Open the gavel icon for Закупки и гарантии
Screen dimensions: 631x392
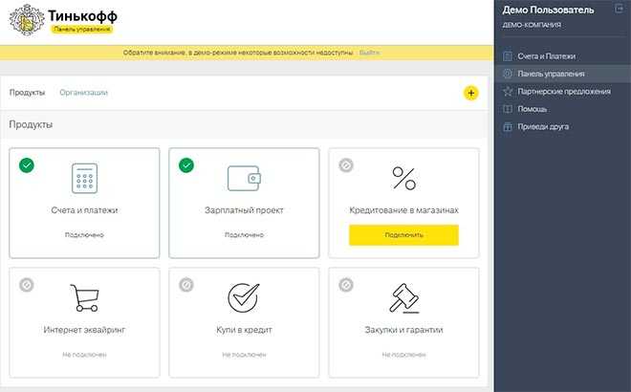(404, 298)
